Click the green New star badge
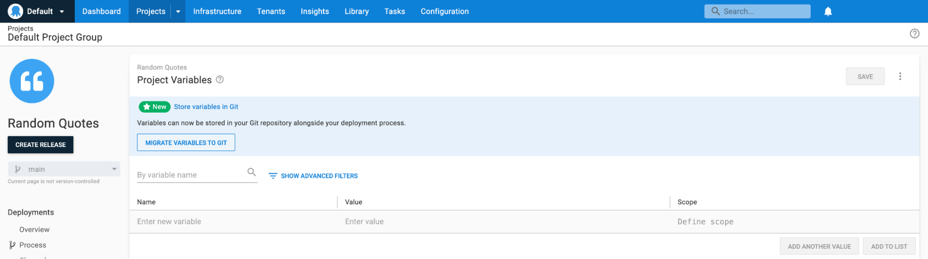The width and height of the screenshot is (928, 259). (154, 107)
